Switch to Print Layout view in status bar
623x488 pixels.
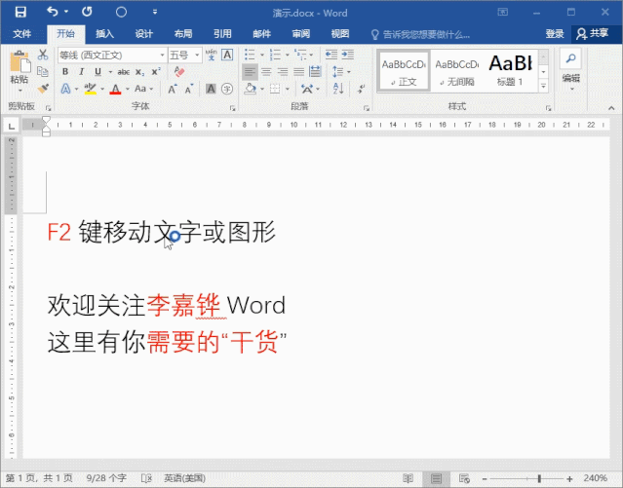point(436,478)
